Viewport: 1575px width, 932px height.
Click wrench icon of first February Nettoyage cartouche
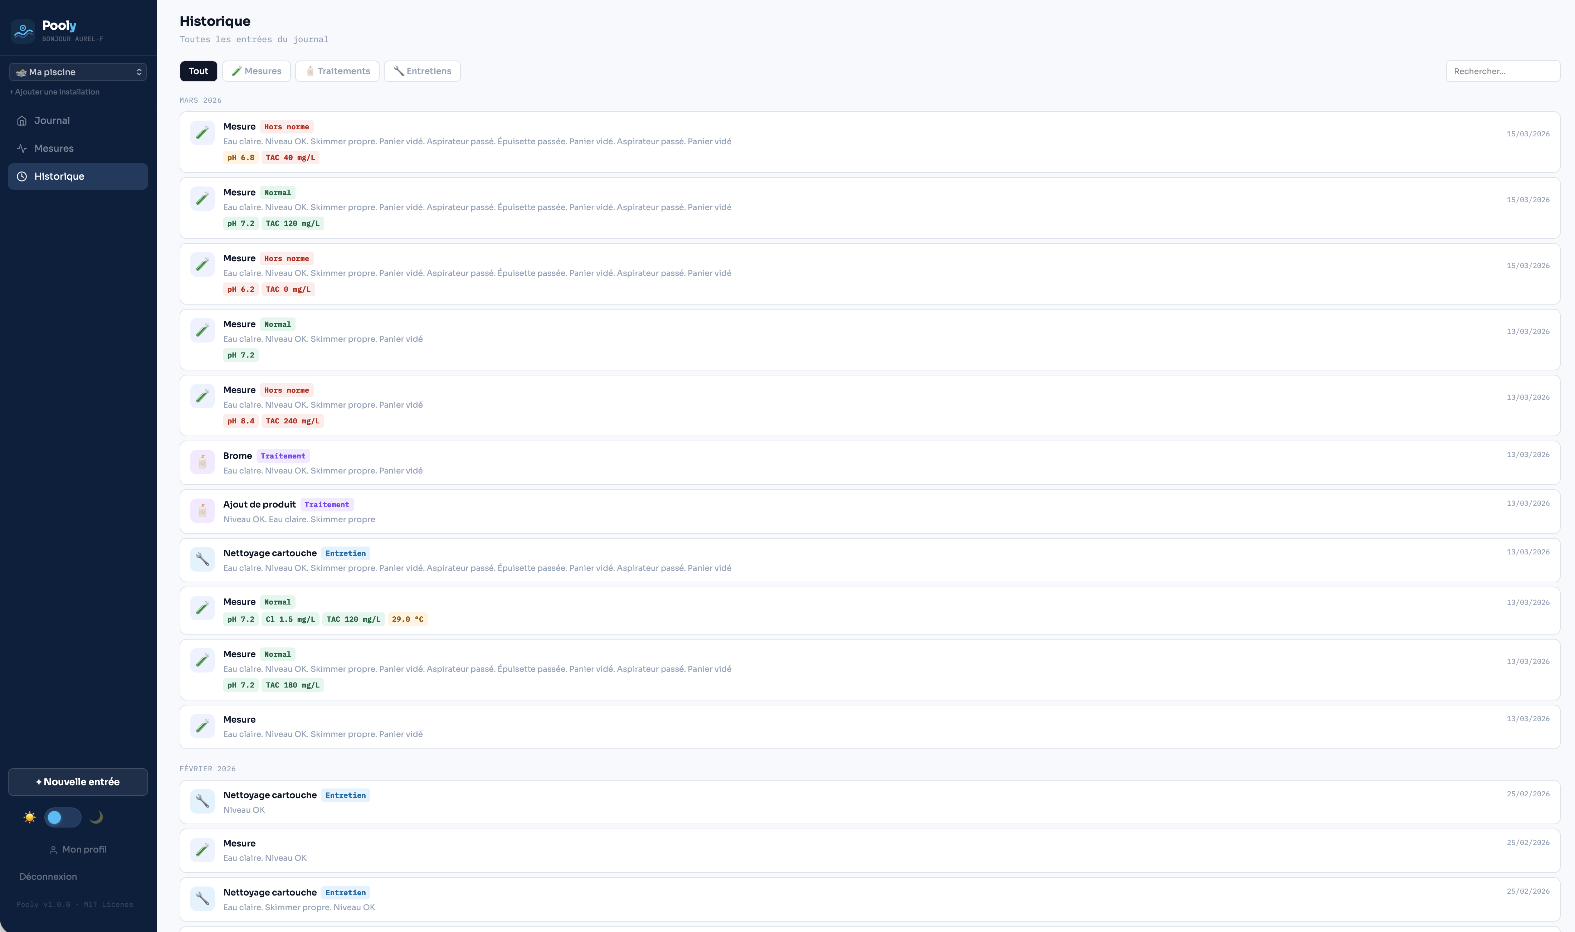(202, 801)
